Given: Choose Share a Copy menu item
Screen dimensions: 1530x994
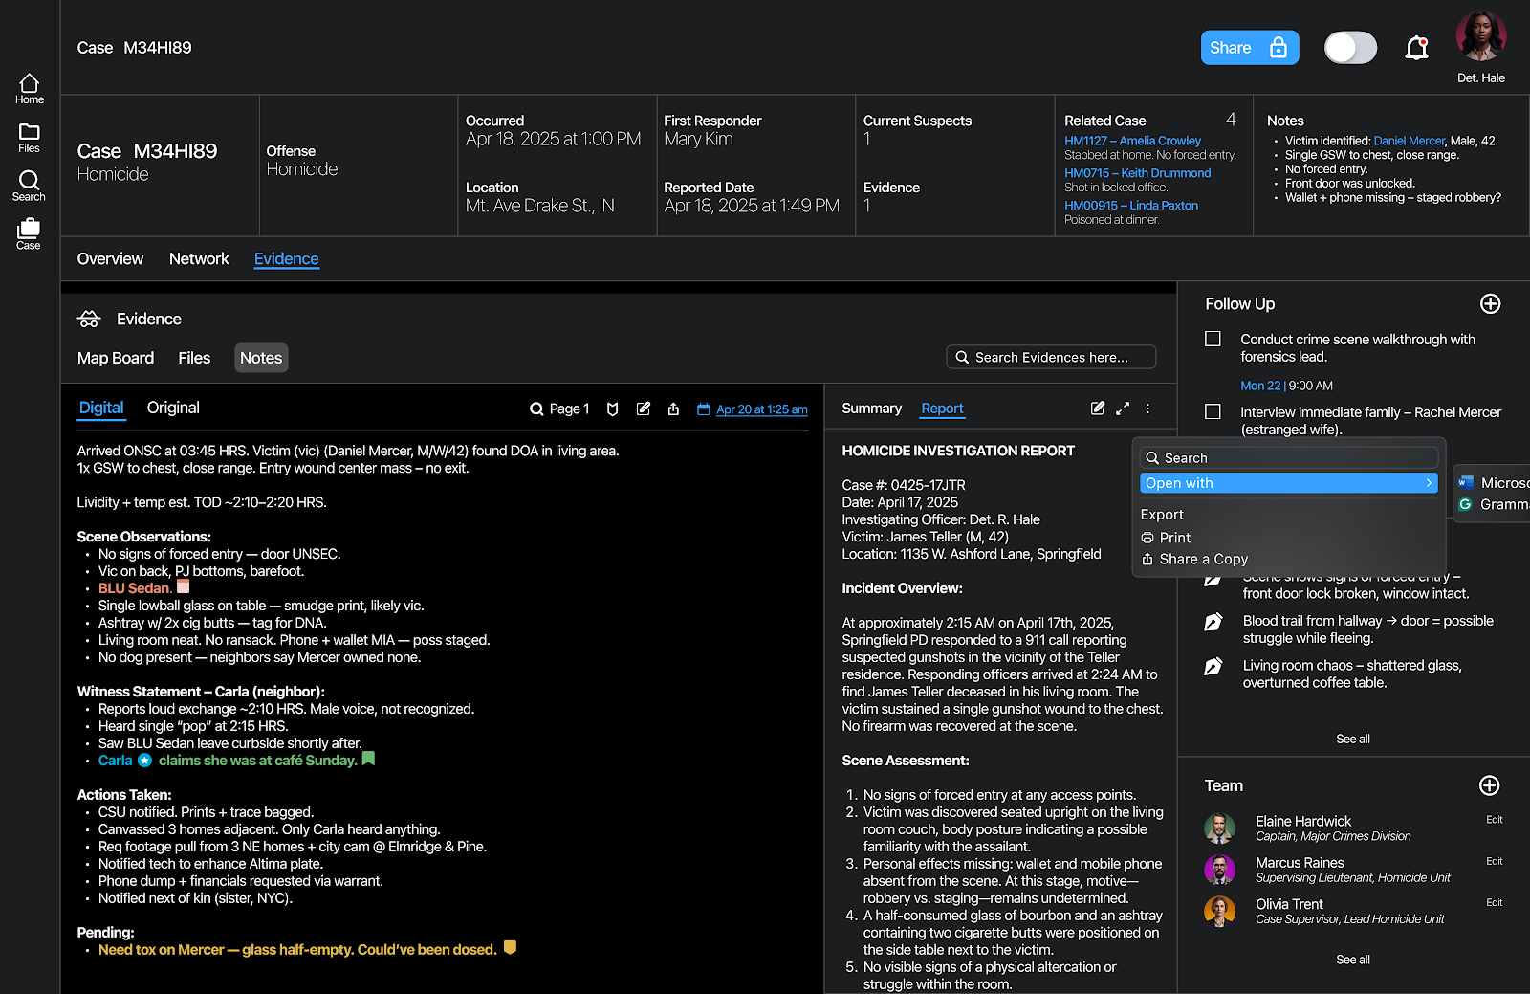Looking at the screenshot, I should pos(1195,559).
